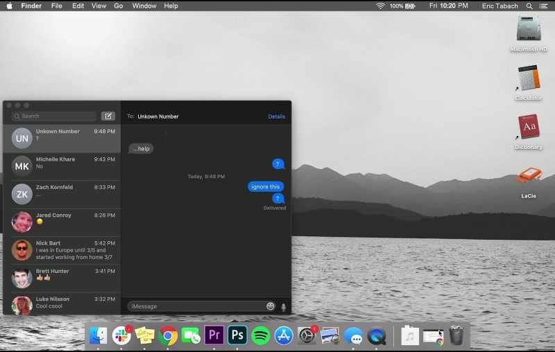Image resolution: width=555 pixels, height=352 pixels.
Task: Open Adobe Photoshop in dock
Action: 237,335
